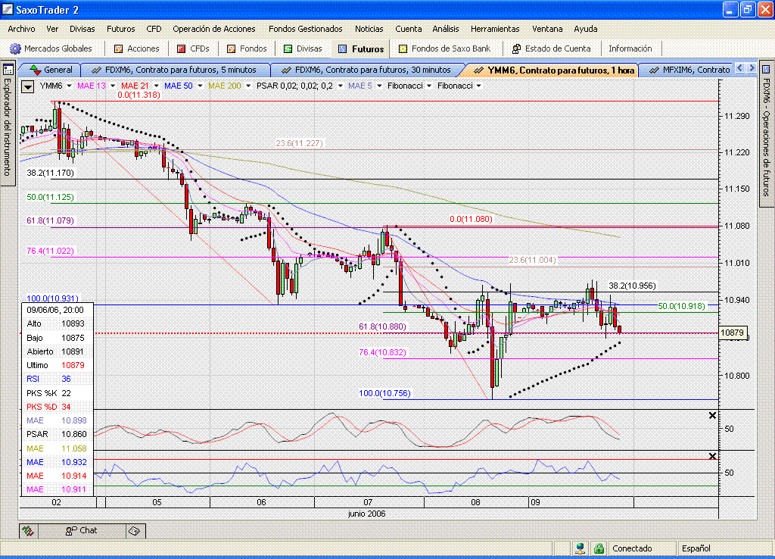The height and width of the screenshot is (559, 775).
Task: Click the book icon next to Chat
Action: (134, 531)
